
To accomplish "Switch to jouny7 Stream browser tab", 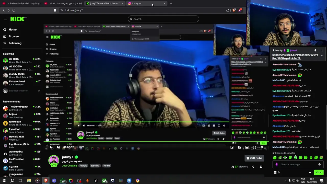I will pyautogui.click(x=105, y=3).
